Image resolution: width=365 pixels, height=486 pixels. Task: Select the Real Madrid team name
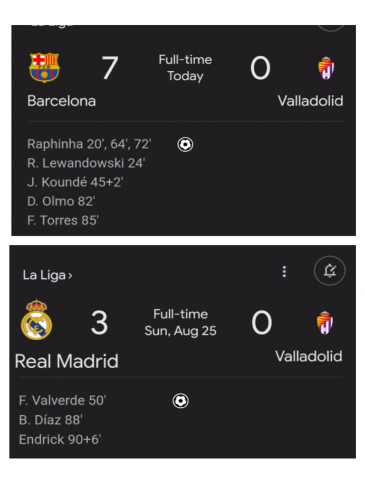(67, 361)
